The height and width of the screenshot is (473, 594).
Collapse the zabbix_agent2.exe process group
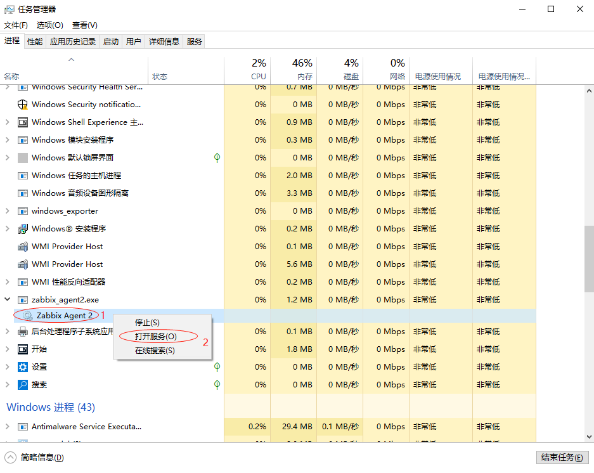coord(8,300)
